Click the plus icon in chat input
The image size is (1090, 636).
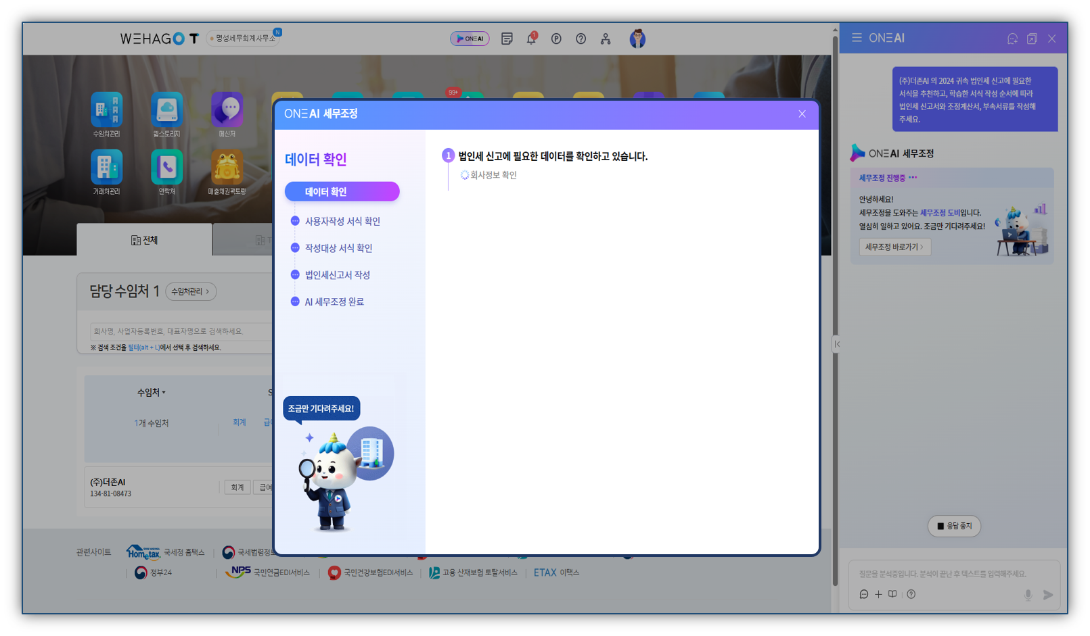point(878,594)
